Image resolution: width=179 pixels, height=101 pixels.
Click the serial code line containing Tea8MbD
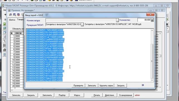tap(45, 39)
